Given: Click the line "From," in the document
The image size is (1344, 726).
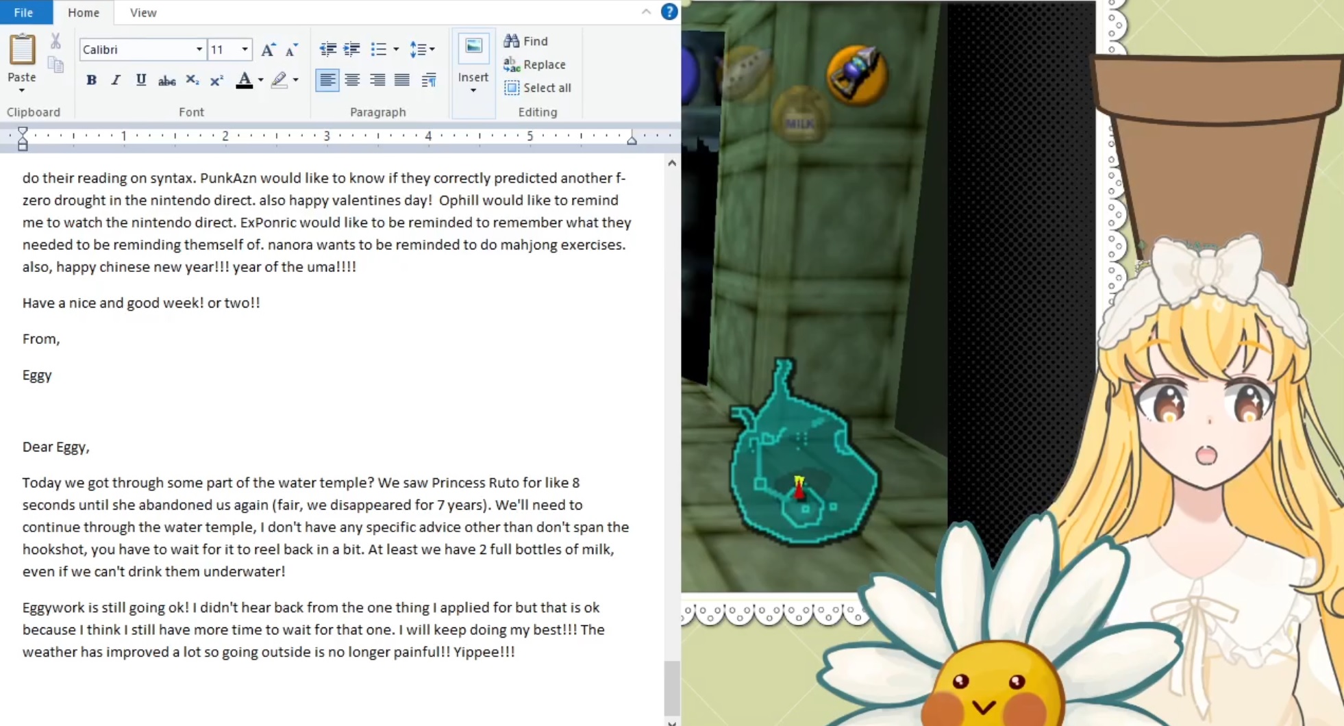Looking at the screenshot, I should 41,338.
